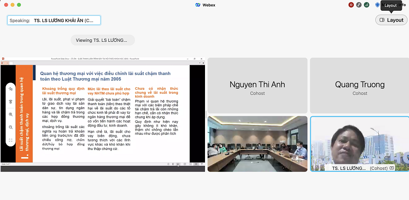Image resolution: width=409 pixels, height=200 pixels.
Task: Zoom out of the shared content
Action: (x=11, y=128)
